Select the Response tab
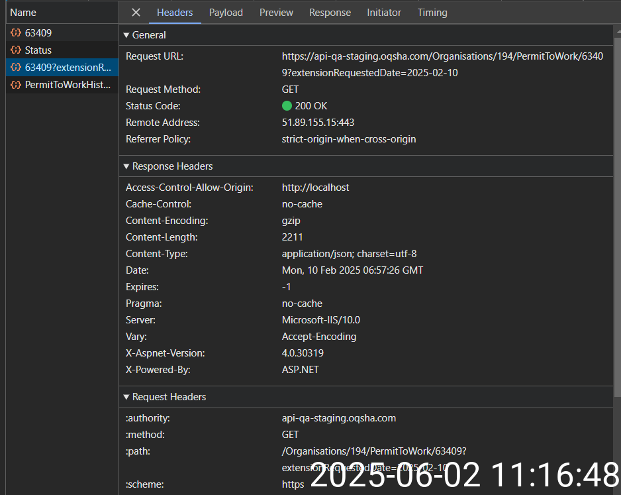This screenshot has height=495, width=621. 330,13
